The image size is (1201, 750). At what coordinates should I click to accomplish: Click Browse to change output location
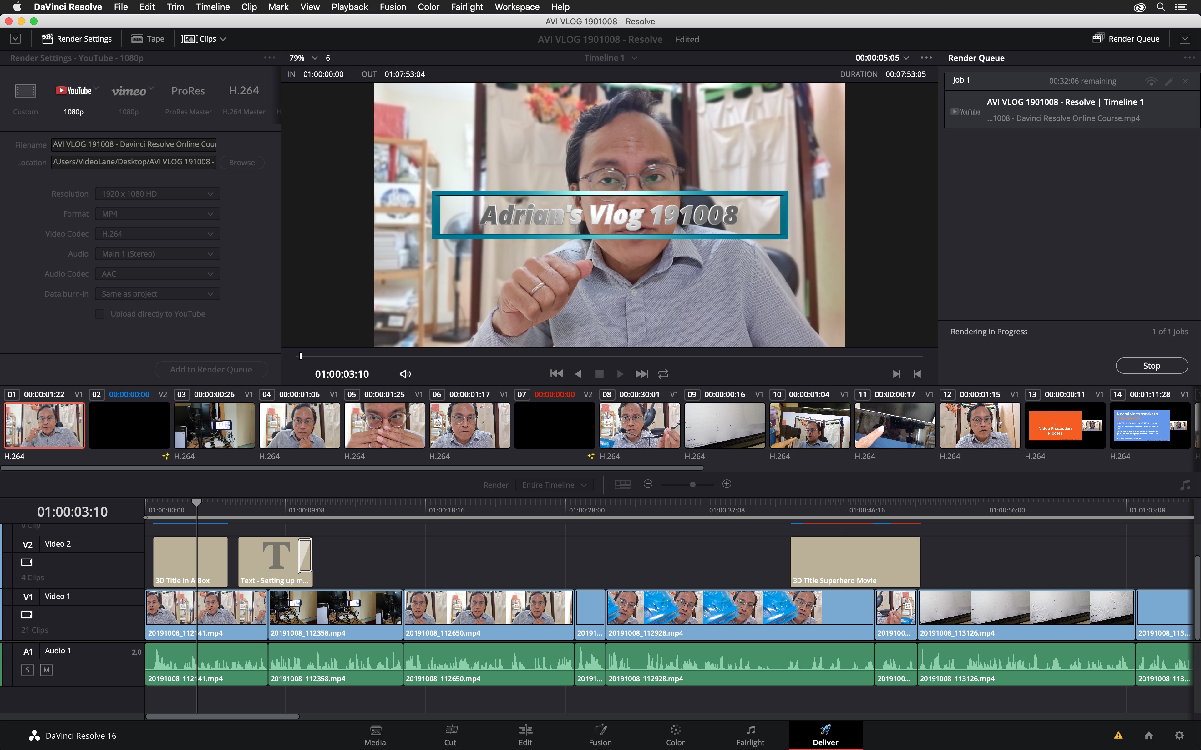tap(241, 162)
